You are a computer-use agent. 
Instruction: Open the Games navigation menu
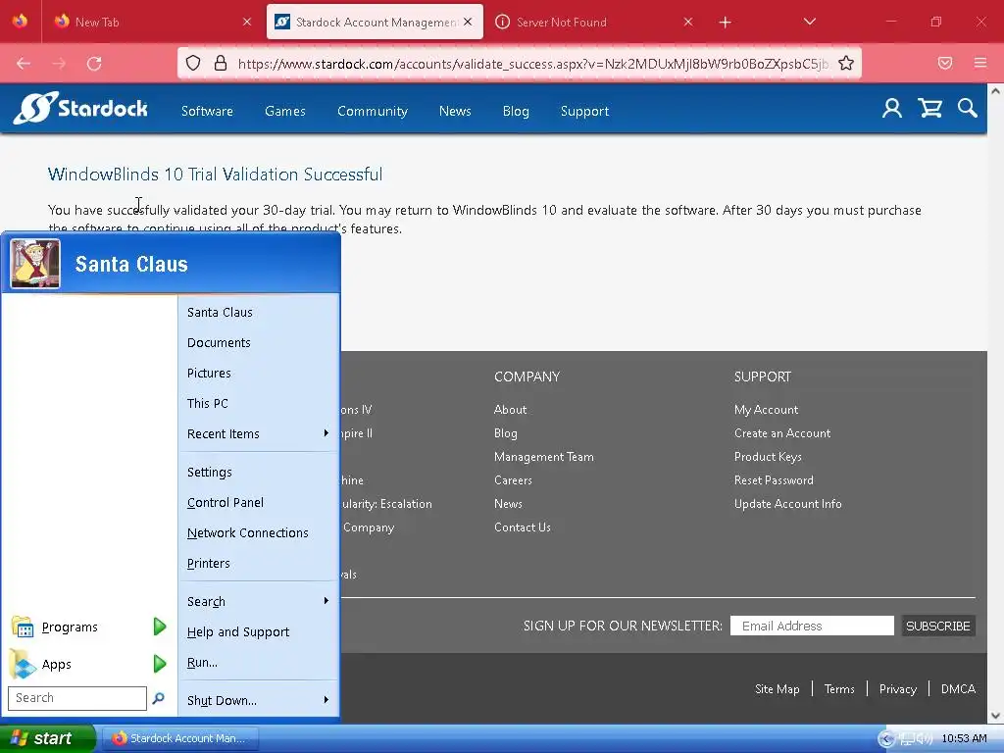click(285, 111)
